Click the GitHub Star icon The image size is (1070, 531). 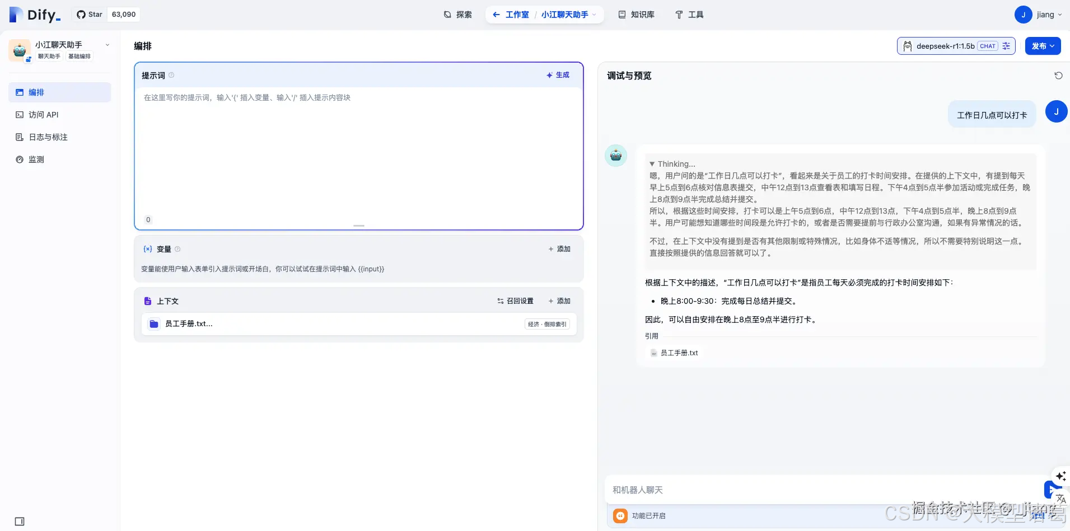click(x=81, y=14)
